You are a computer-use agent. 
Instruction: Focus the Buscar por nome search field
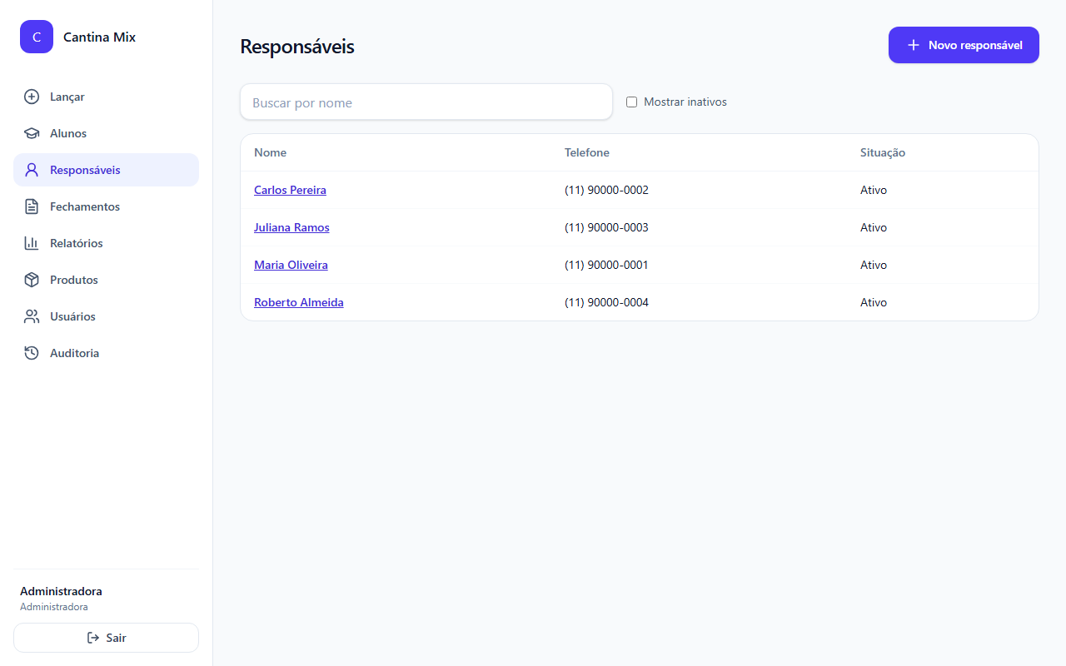[426, 102]
